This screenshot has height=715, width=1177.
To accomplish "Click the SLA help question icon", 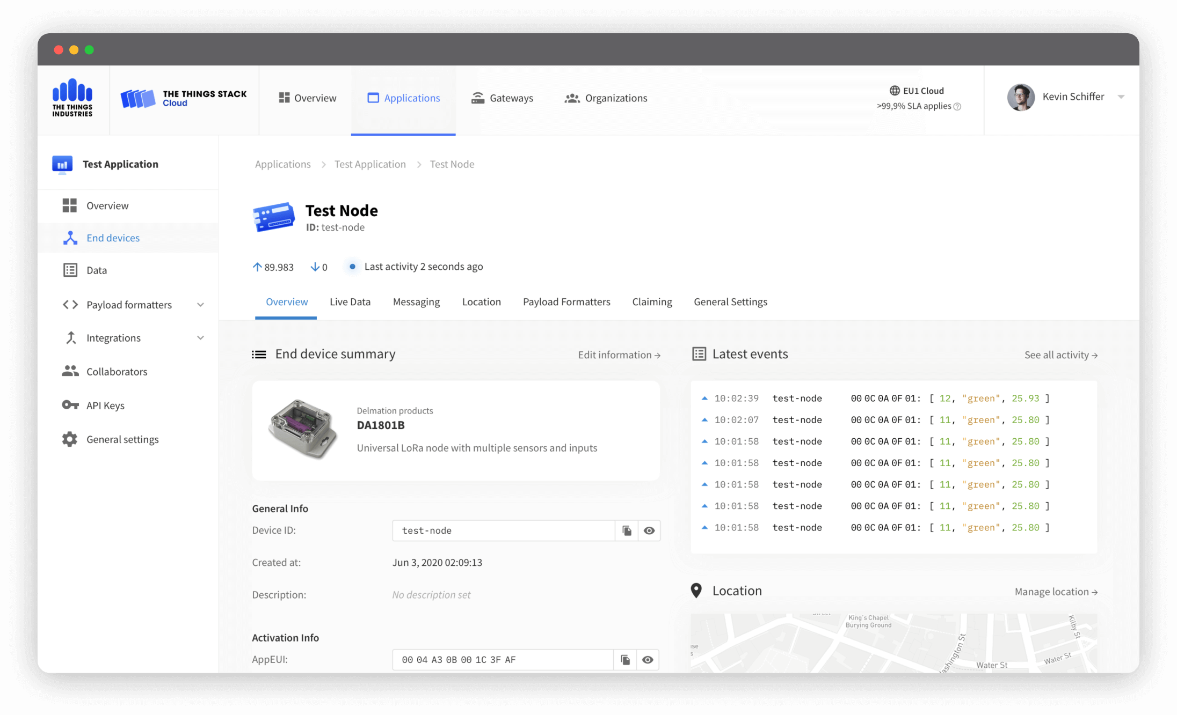I will [957, 107].
